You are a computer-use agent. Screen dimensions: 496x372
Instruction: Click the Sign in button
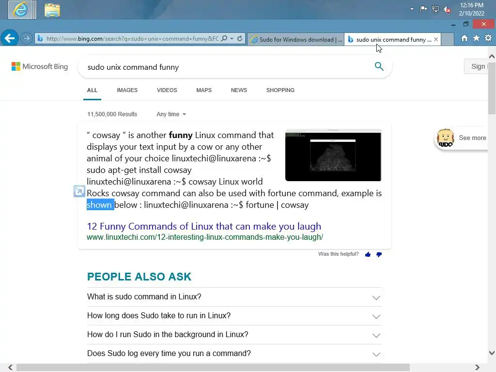476,66
